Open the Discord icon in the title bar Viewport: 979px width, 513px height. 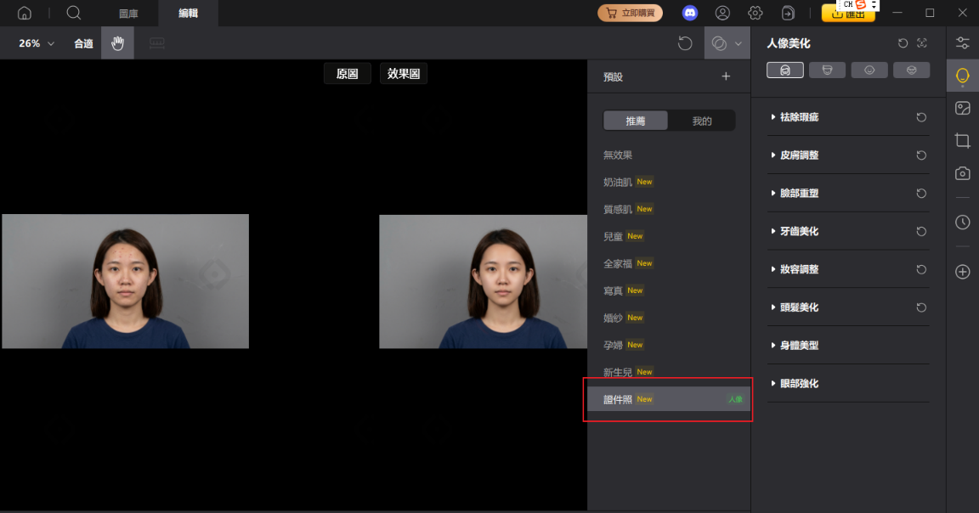(689, 13)
